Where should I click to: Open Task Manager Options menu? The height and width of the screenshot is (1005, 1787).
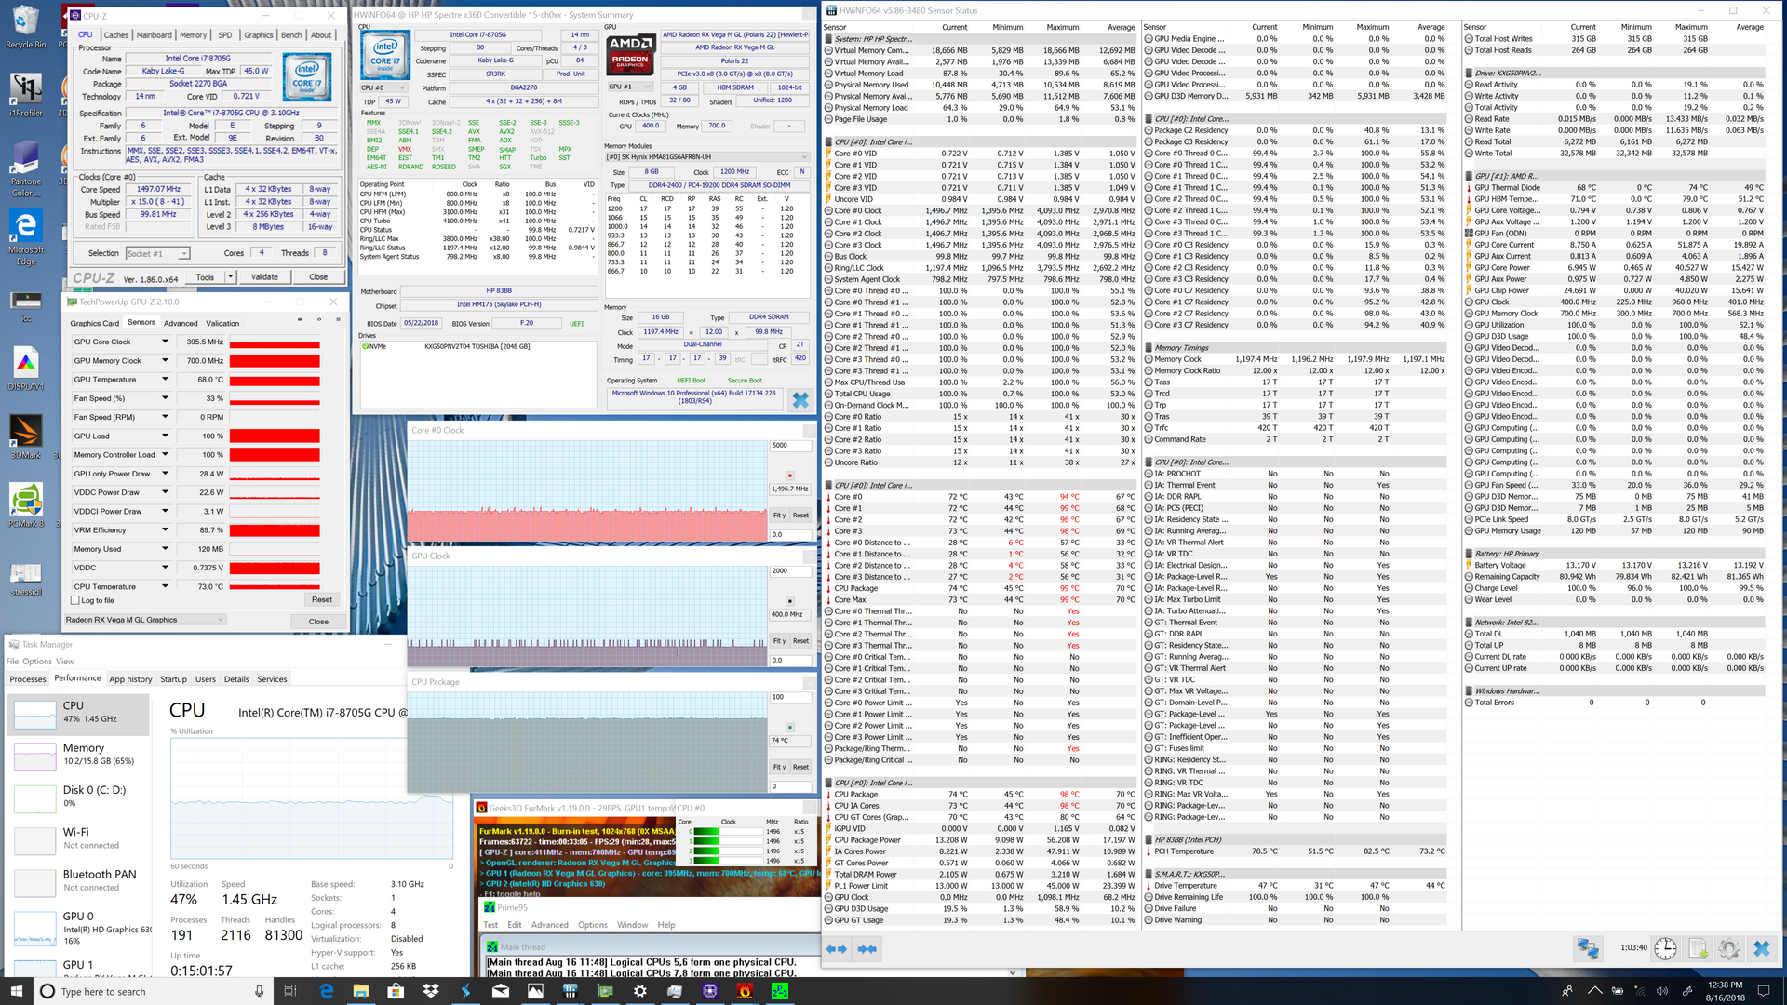coord(37,662)
